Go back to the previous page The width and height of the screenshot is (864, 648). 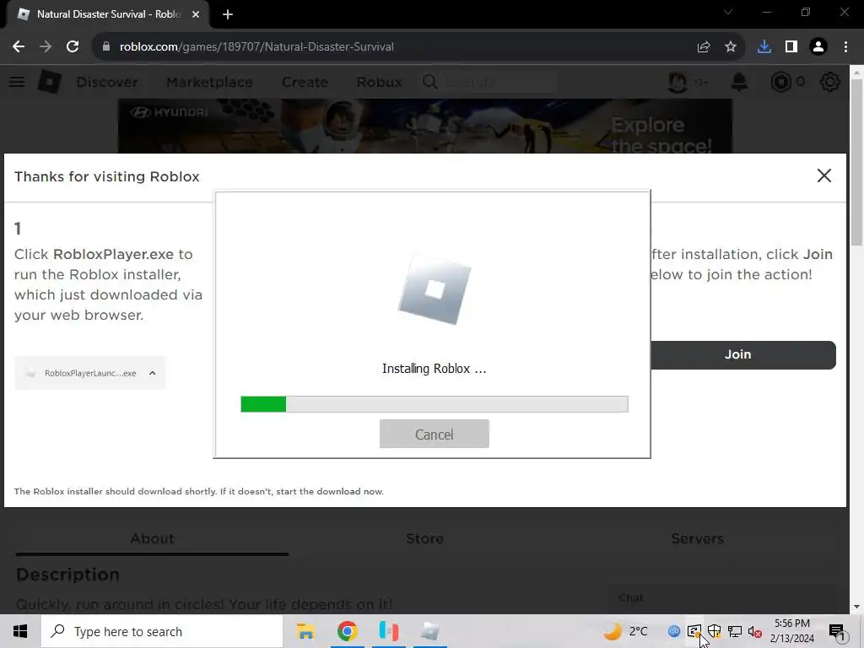tap(19, 47)
